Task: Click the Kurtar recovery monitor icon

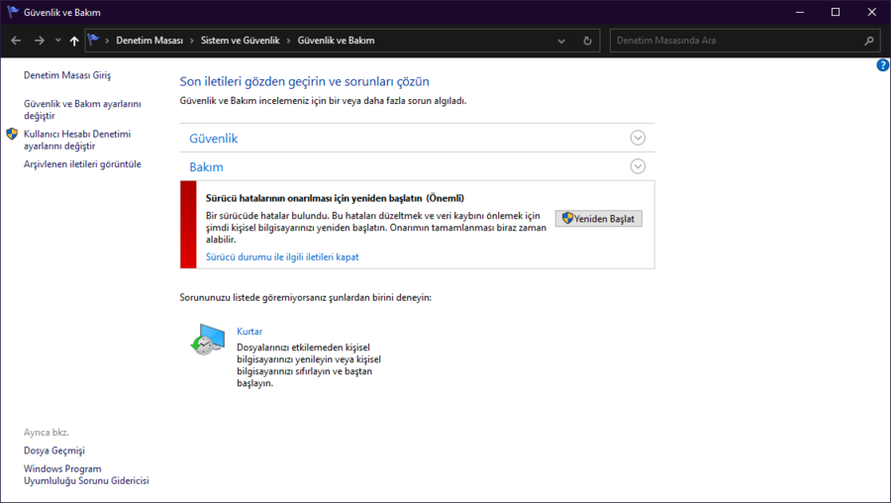Action: [208, 340]
